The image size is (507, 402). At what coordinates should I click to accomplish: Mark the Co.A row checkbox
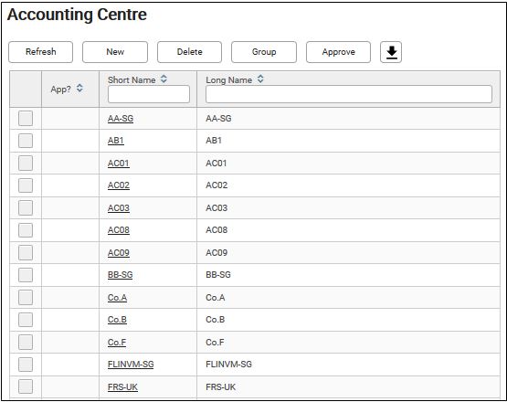click(x=26, y=297)
